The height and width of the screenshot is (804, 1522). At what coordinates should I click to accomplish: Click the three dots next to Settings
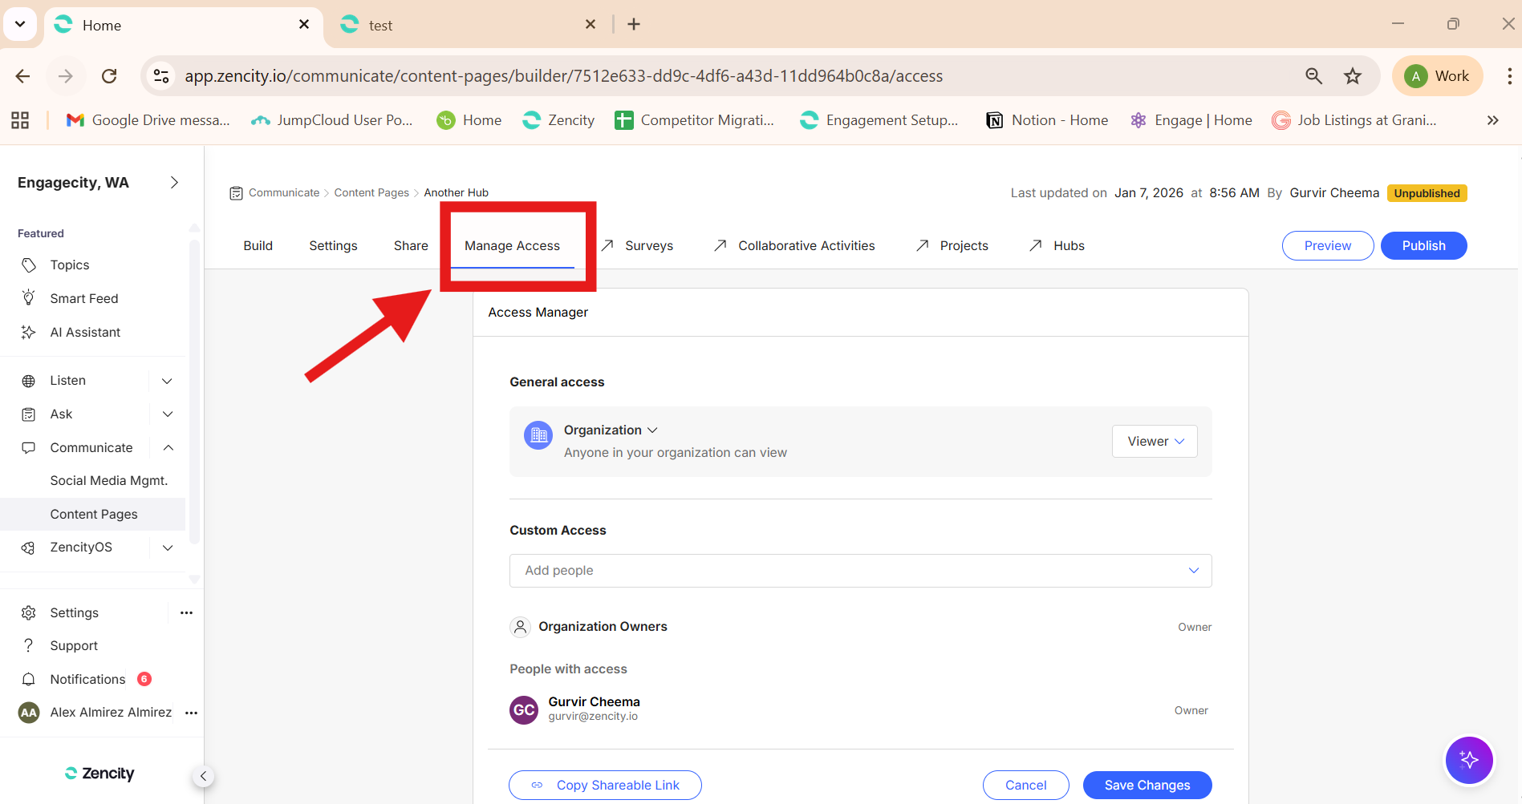click(186, 612)
